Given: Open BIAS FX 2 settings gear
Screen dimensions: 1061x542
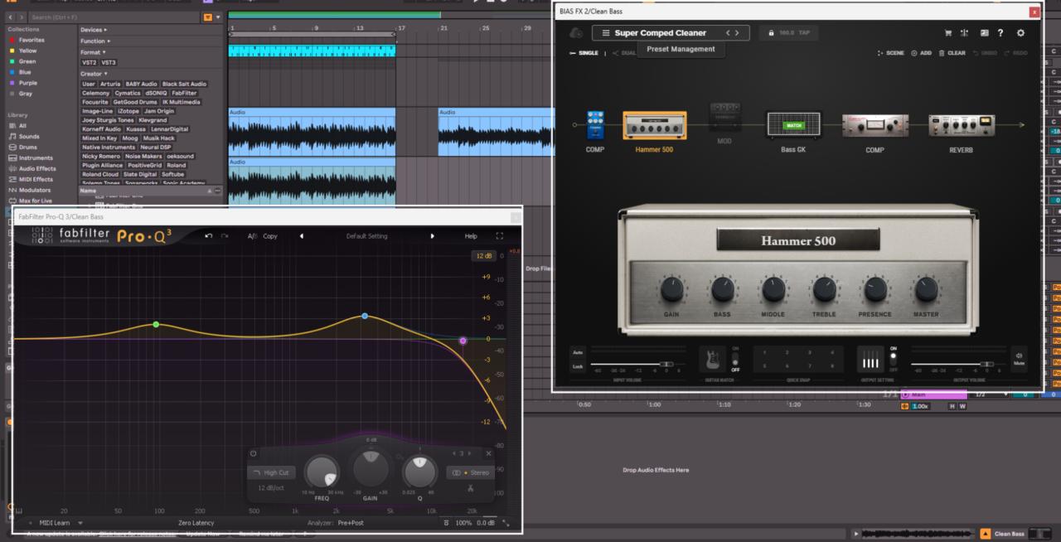Looking at the screenshot, I should coord(1020,33).
